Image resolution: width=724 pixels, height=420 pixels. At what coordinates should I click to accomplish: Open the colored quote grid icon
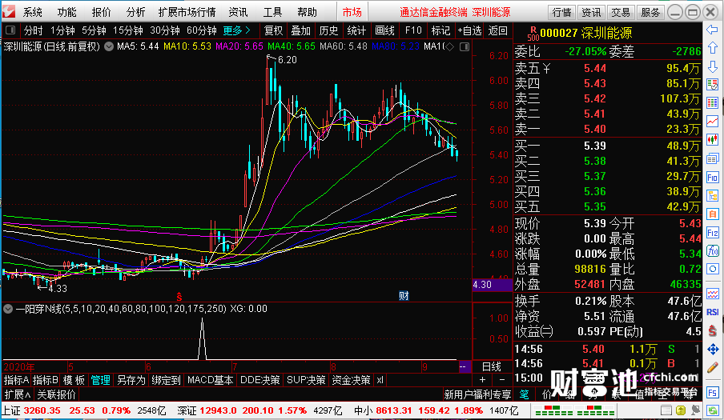pyautogui.click(x=713, y=103)
